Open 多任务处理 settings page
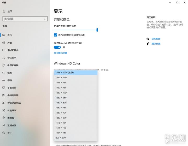The image size is (188, 146). point(13,95)
